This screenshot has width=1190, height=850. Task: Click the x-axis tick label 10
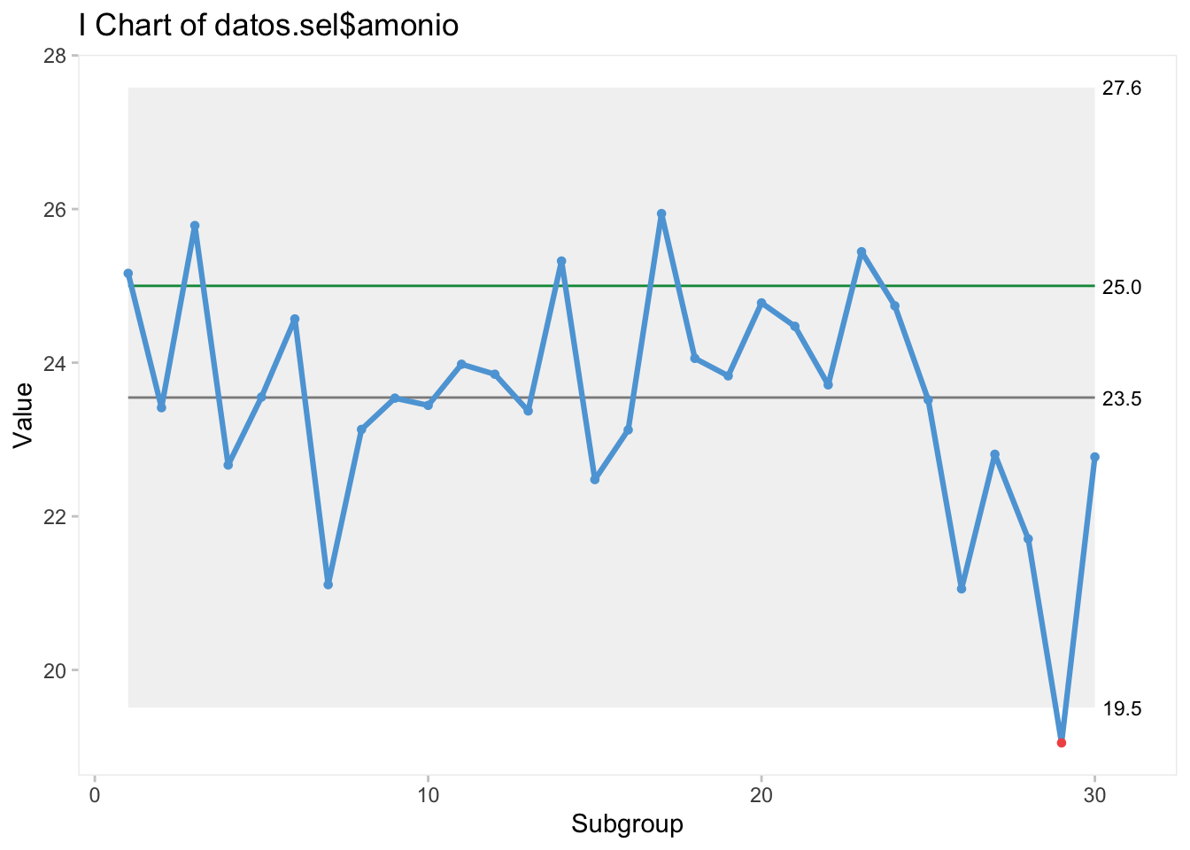[x=428, y=794]
